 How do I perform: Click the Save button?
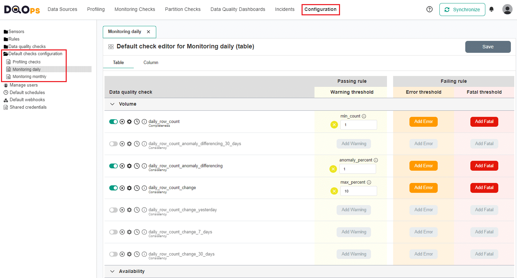[x=488, y=47]
